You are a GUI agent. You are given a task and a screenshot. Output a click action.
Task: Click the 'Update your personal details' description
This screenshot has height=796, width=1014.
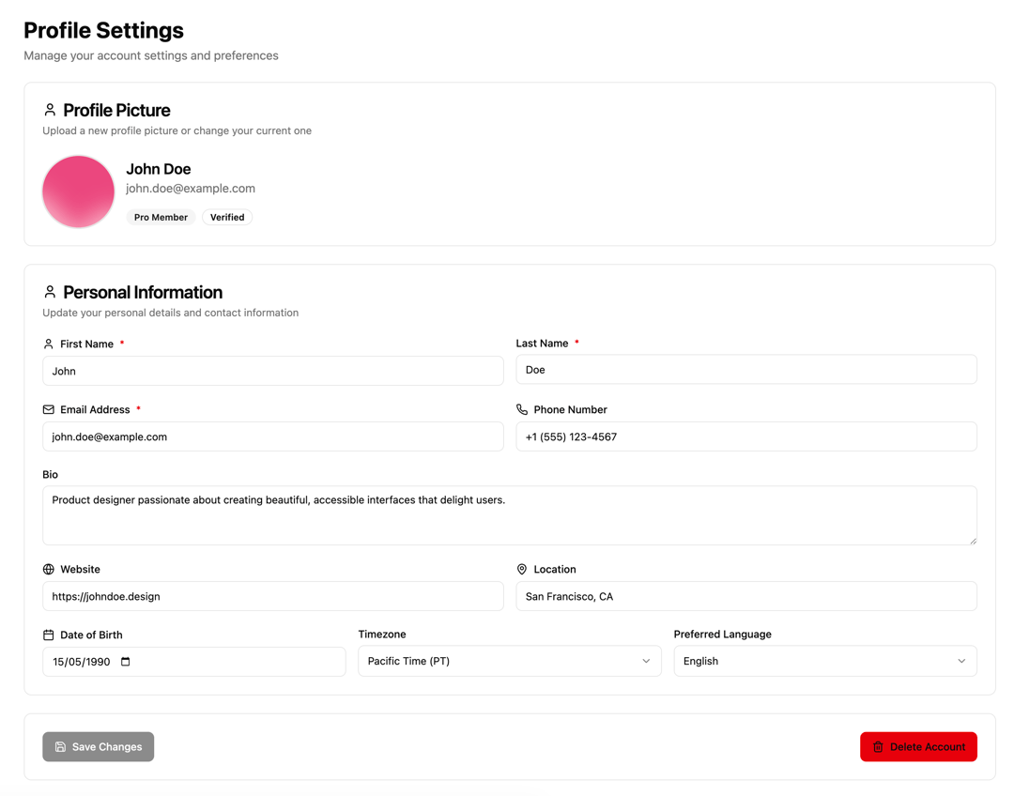coord(171,313)
